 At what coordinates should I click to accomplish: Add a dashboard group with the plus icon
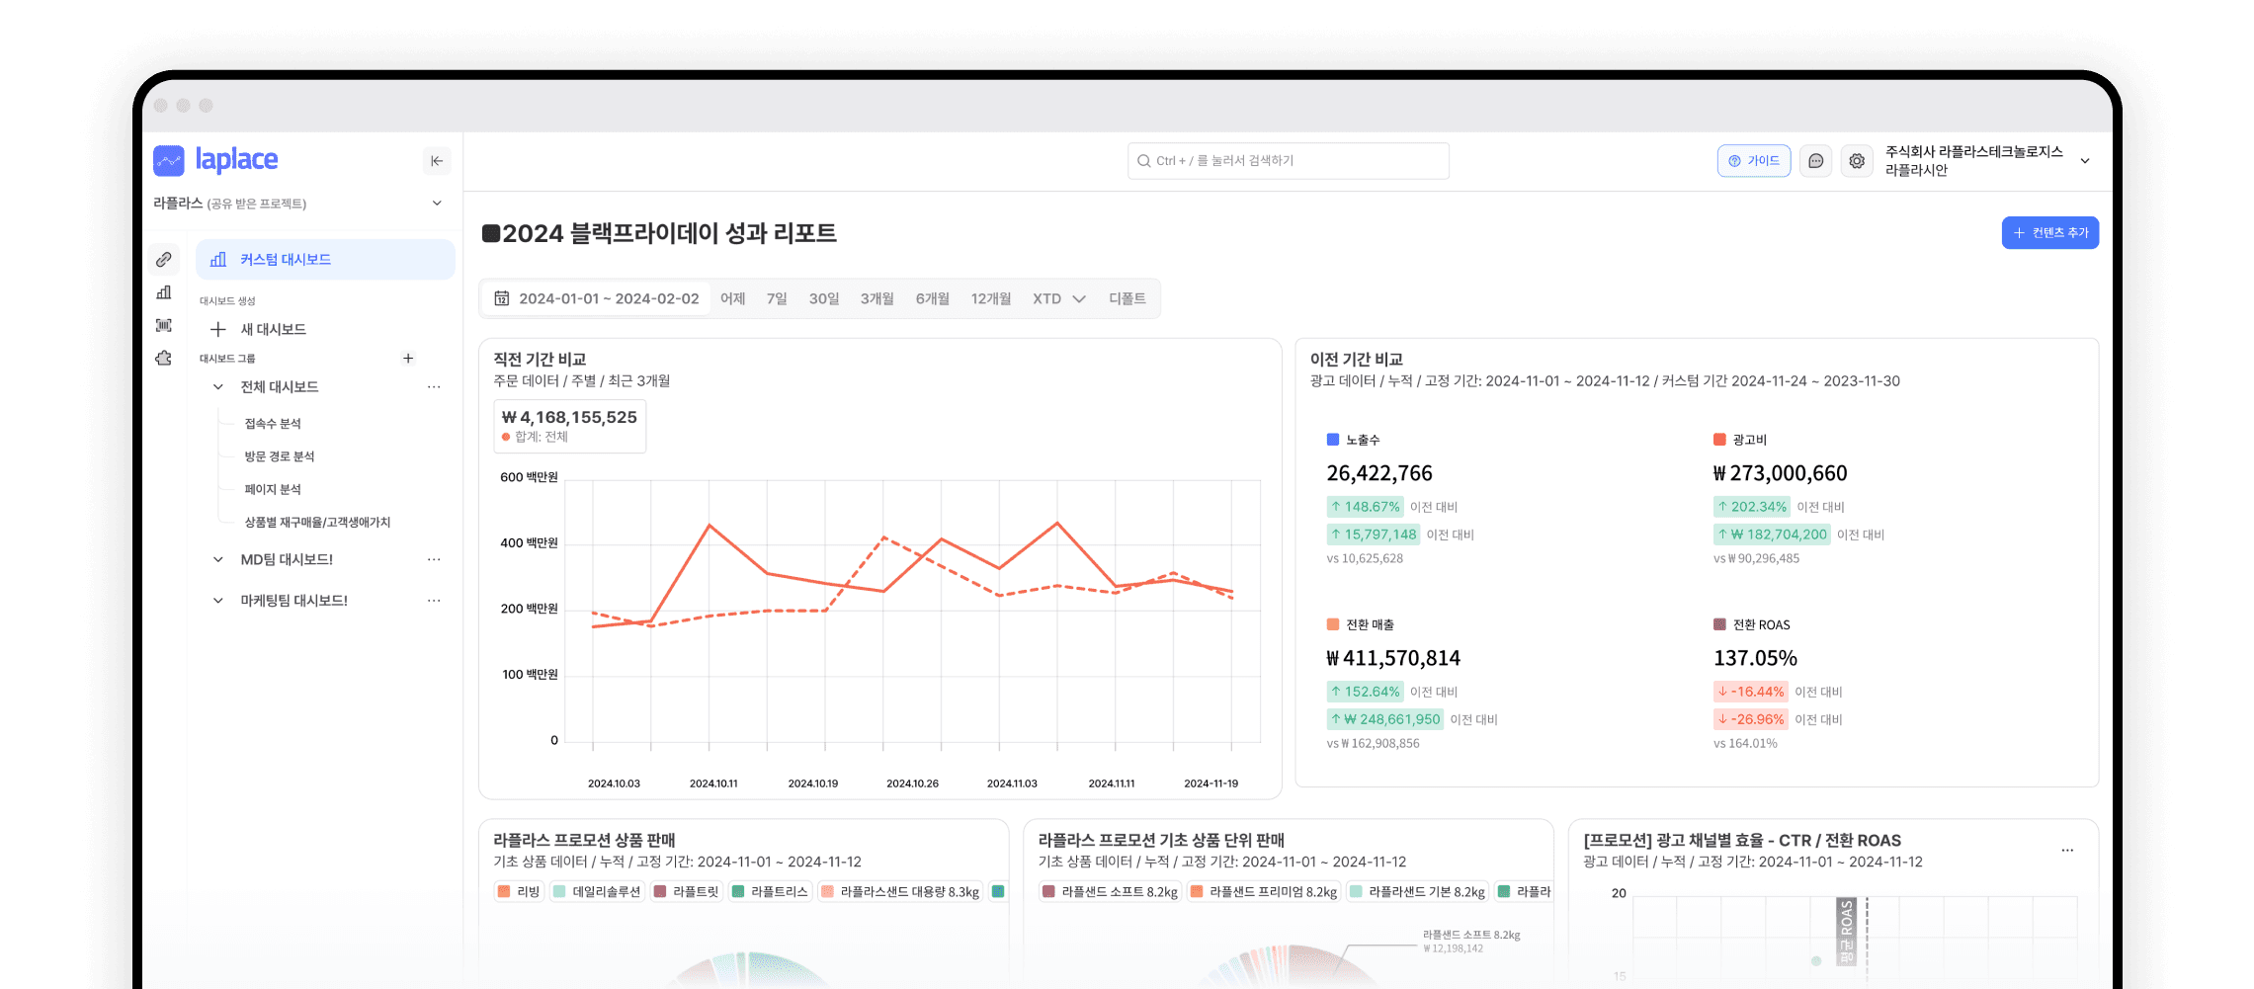point(408,359)
